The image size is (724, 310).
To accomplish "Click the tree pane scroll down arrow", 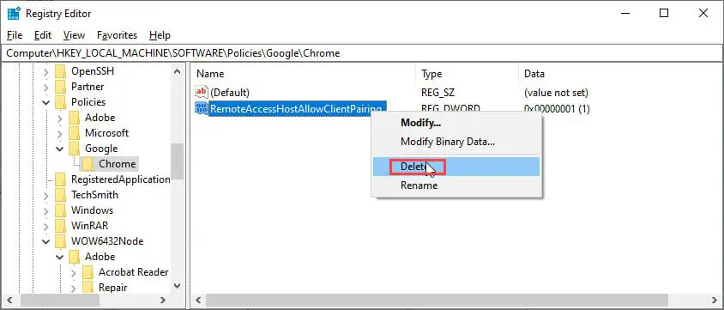I will 178,286.
